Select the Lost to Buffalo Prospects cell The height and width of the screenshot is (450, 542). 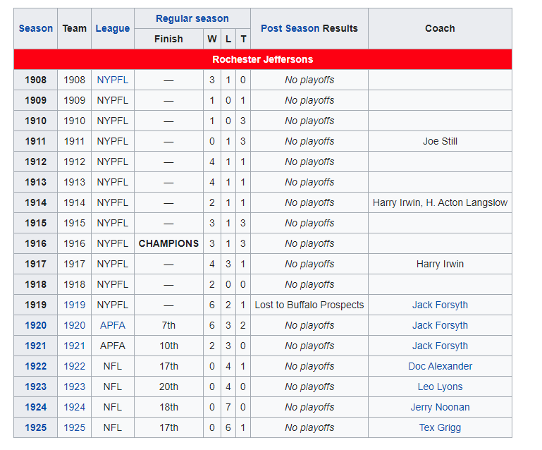coord(309,305)
